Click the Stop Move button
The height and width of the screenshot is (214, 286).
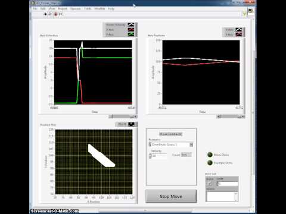click(x=171, y=196)
